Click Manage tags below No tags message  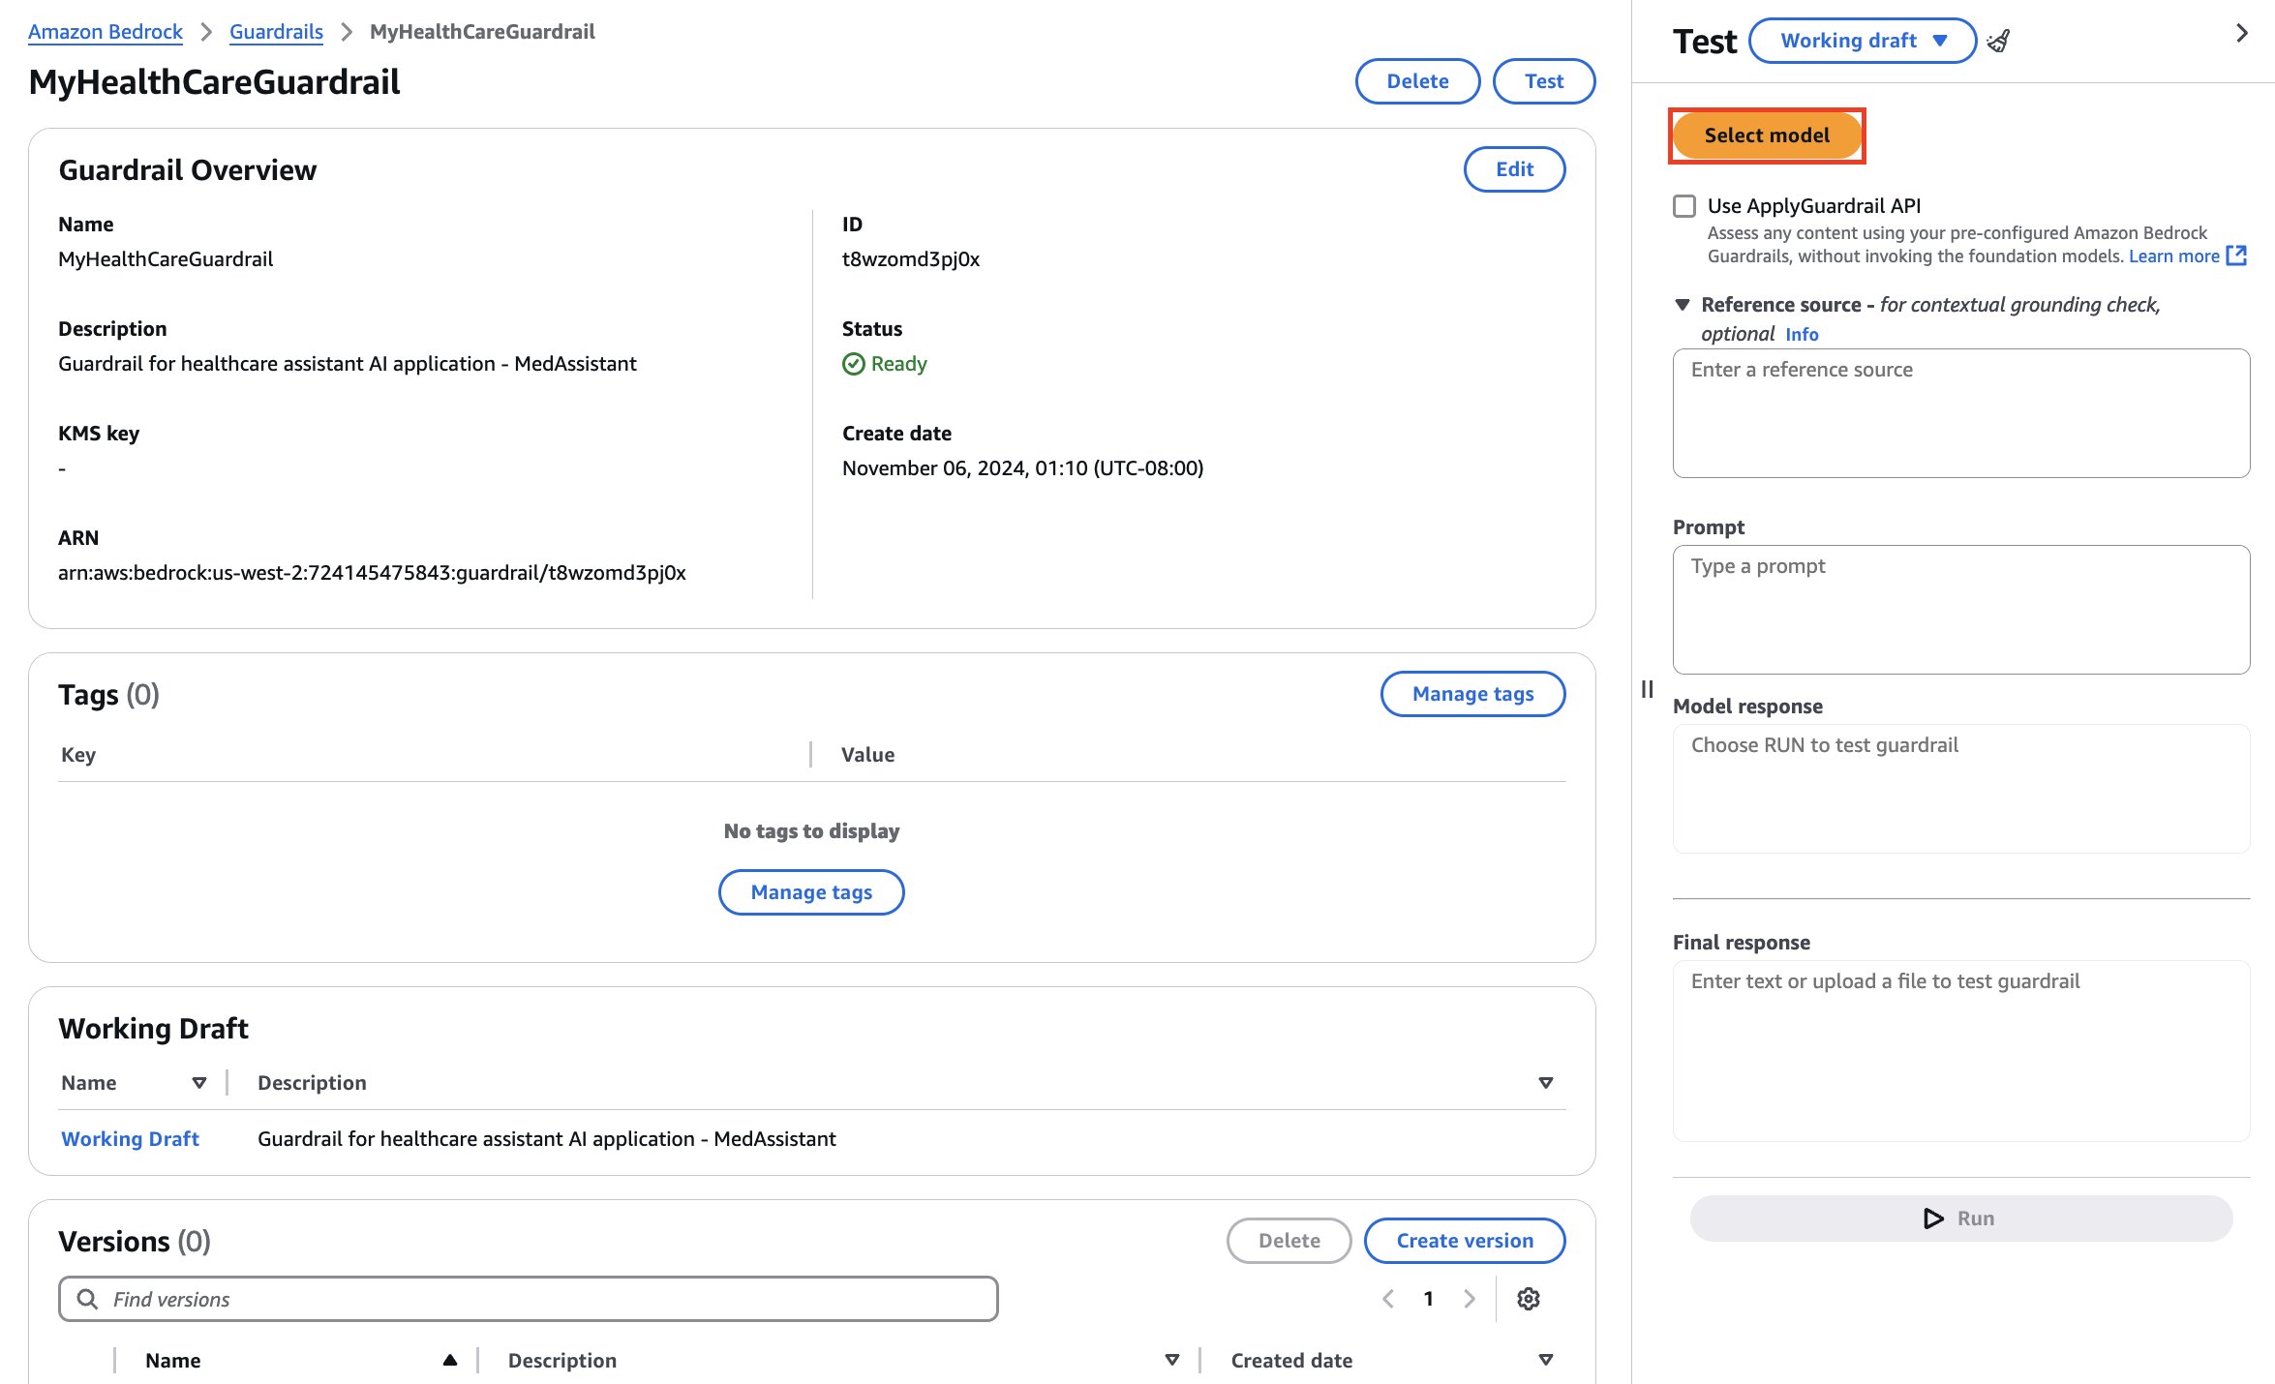point(811,892)
